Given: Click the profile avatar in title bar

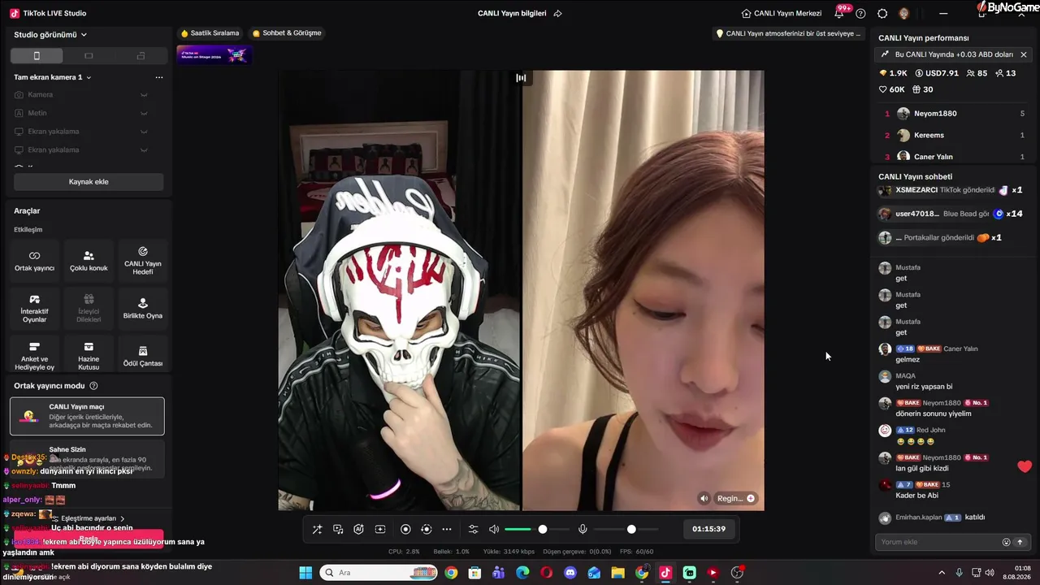Looking at the screenshot, I should coord(903,13).
